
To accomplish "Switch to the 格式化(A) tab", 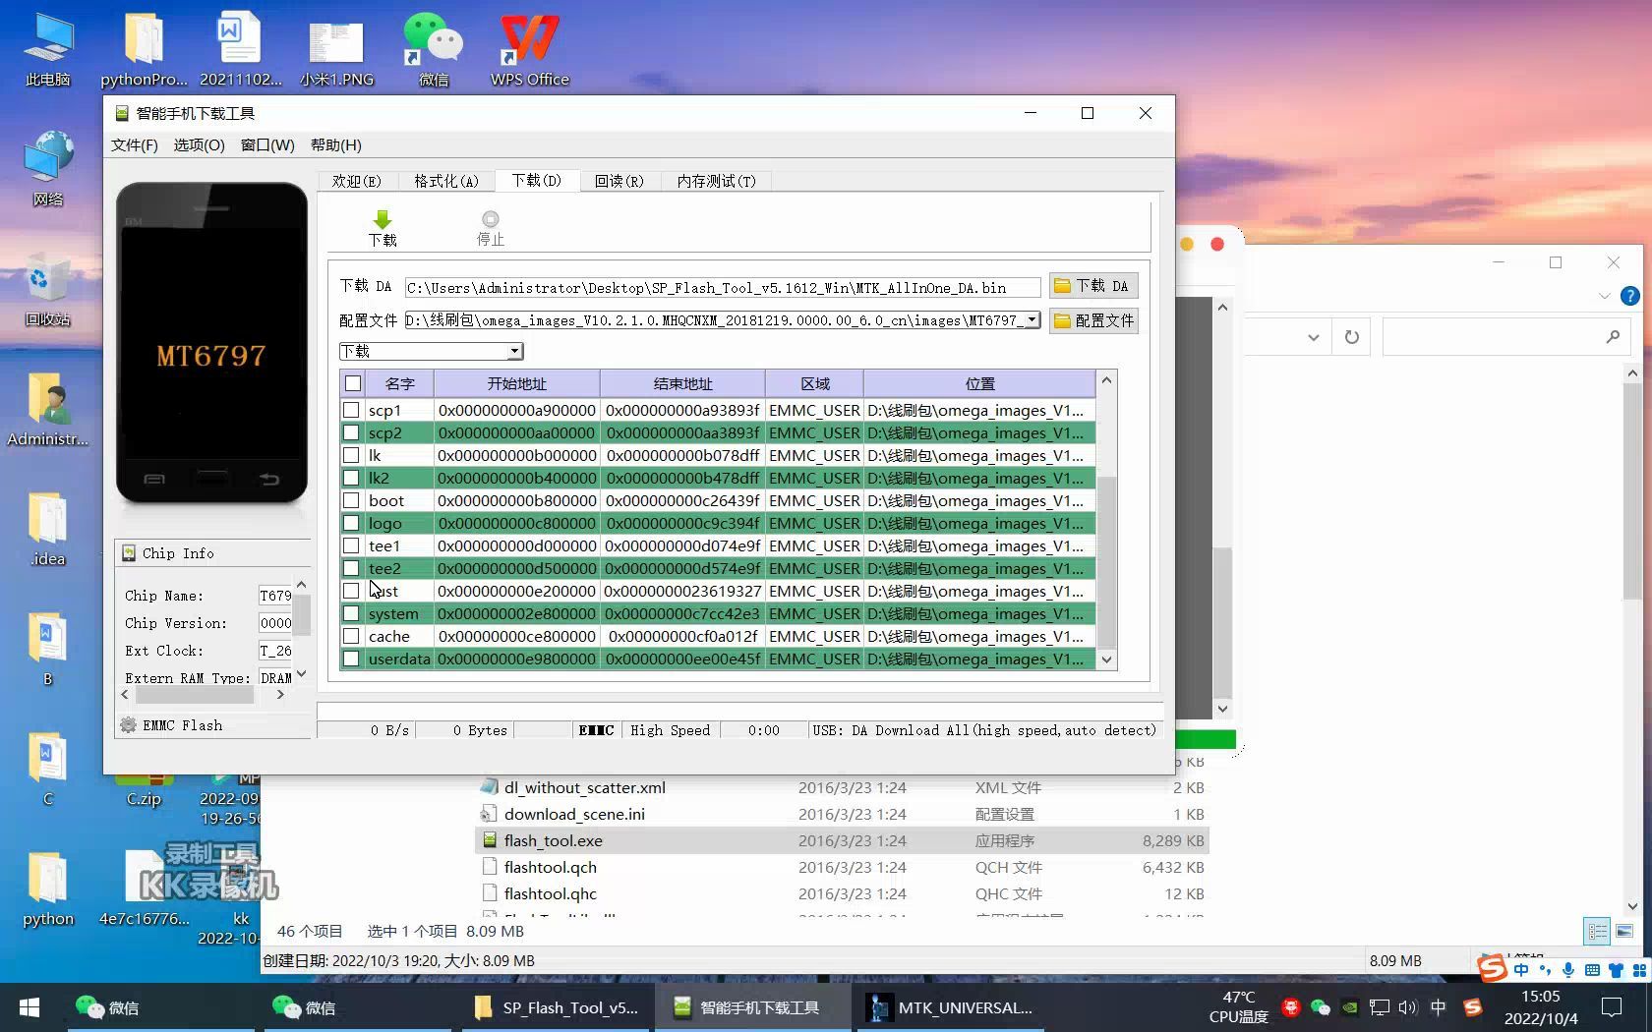I will coord(445,181).
